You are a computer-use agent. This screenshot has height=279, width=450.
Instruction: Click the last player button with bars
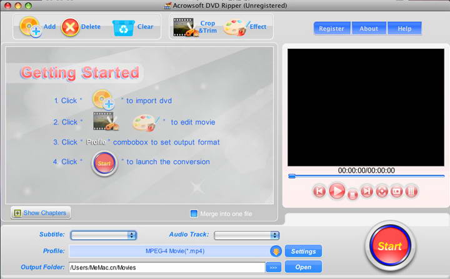(411, 191)
